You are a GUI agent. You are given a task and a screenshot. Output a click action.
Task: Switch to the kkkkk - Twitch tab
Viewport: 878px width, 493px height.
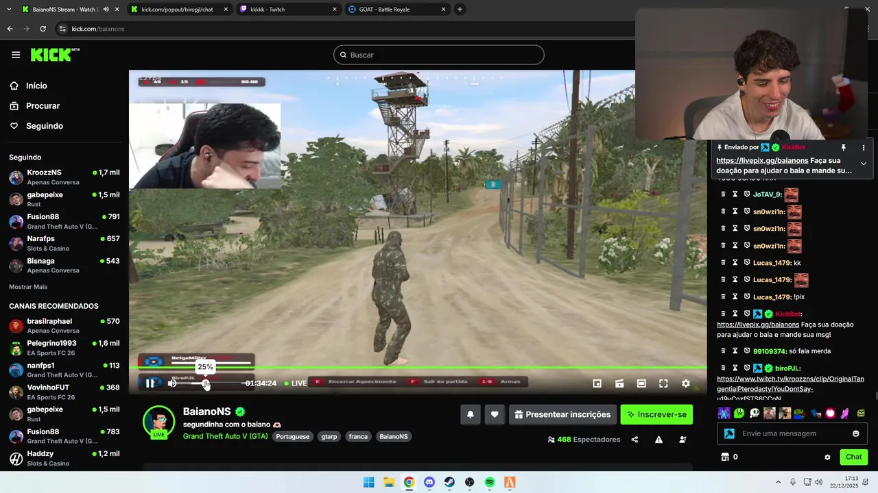(x=289, y=10)
